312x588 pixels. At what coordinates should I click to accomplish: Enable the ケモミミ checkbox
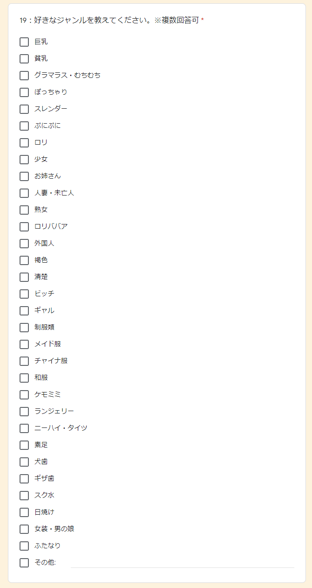click(24, 395)
